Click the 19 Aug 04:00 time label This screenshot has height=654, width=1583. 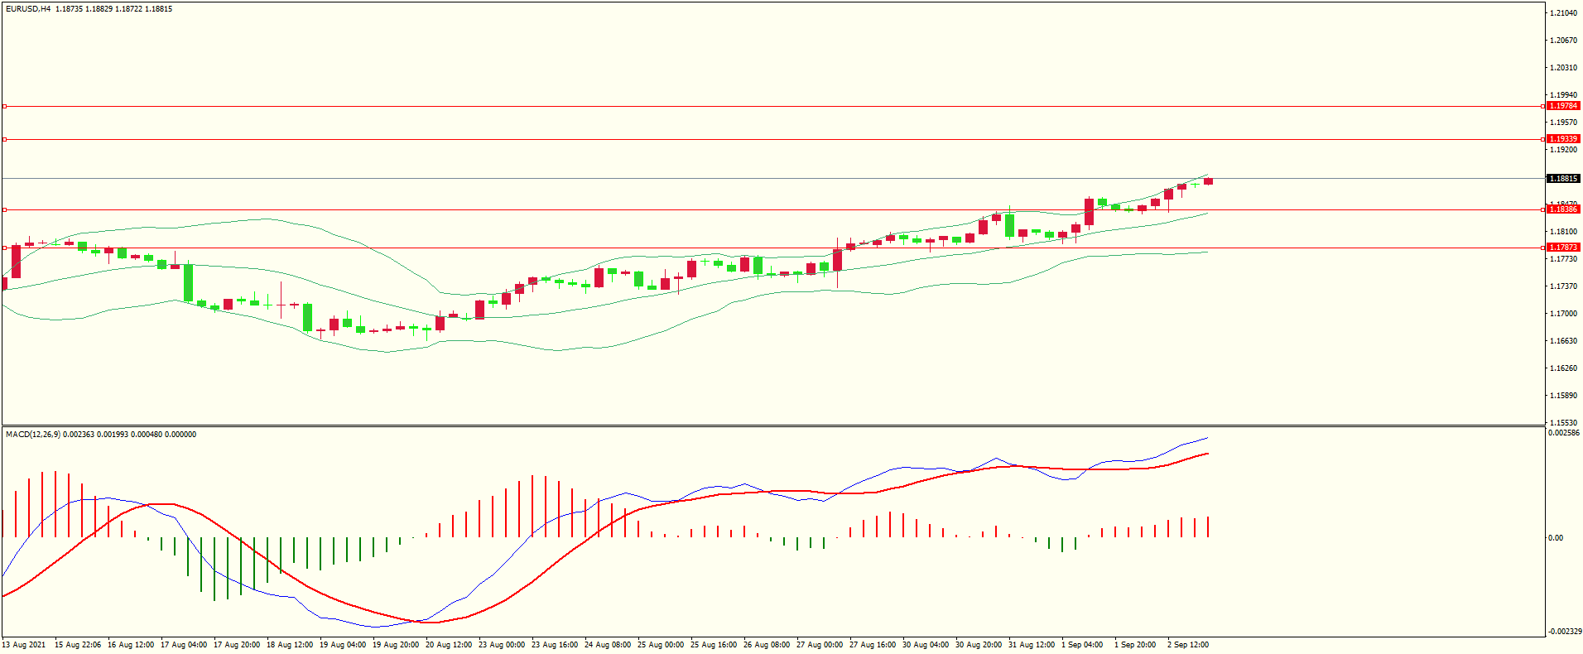[343, 645]
